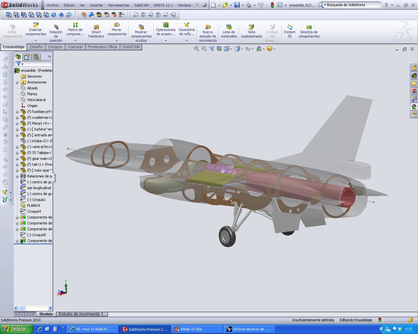
Task: Click the eye with red X icon
Action: point(114,15)
